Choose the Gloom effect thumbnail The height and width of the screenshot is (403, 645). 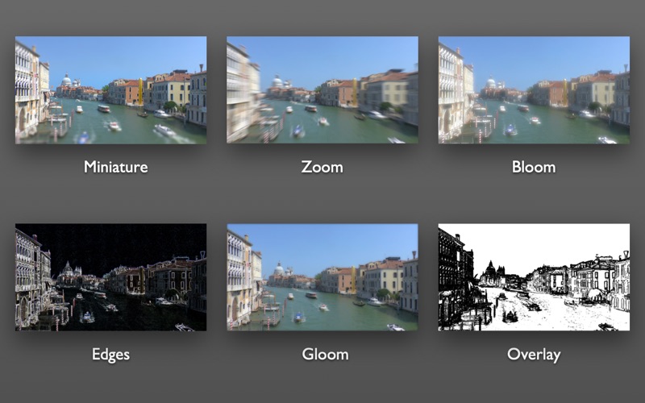322,277
